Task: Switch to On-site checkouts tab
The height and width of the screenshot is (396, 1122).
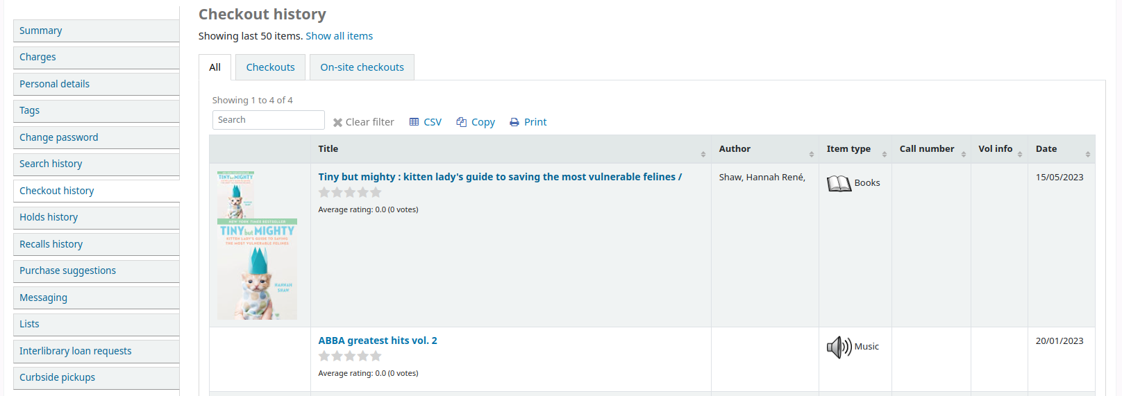Action: pos(362,67)
